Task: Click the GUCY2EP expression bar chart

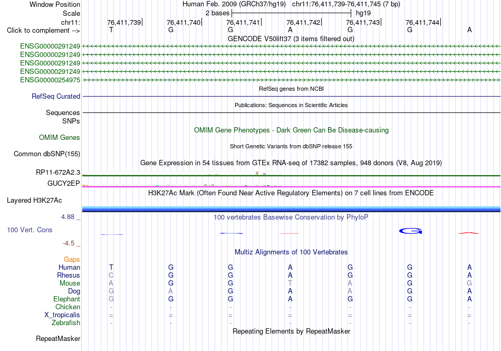Action: [x=182, y=185]
